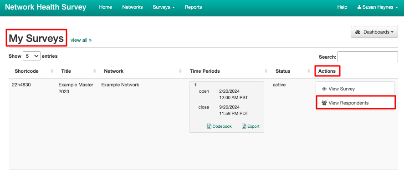Sort Network column with its arrow icon
The image size is (404, 170).
(180, 71)
